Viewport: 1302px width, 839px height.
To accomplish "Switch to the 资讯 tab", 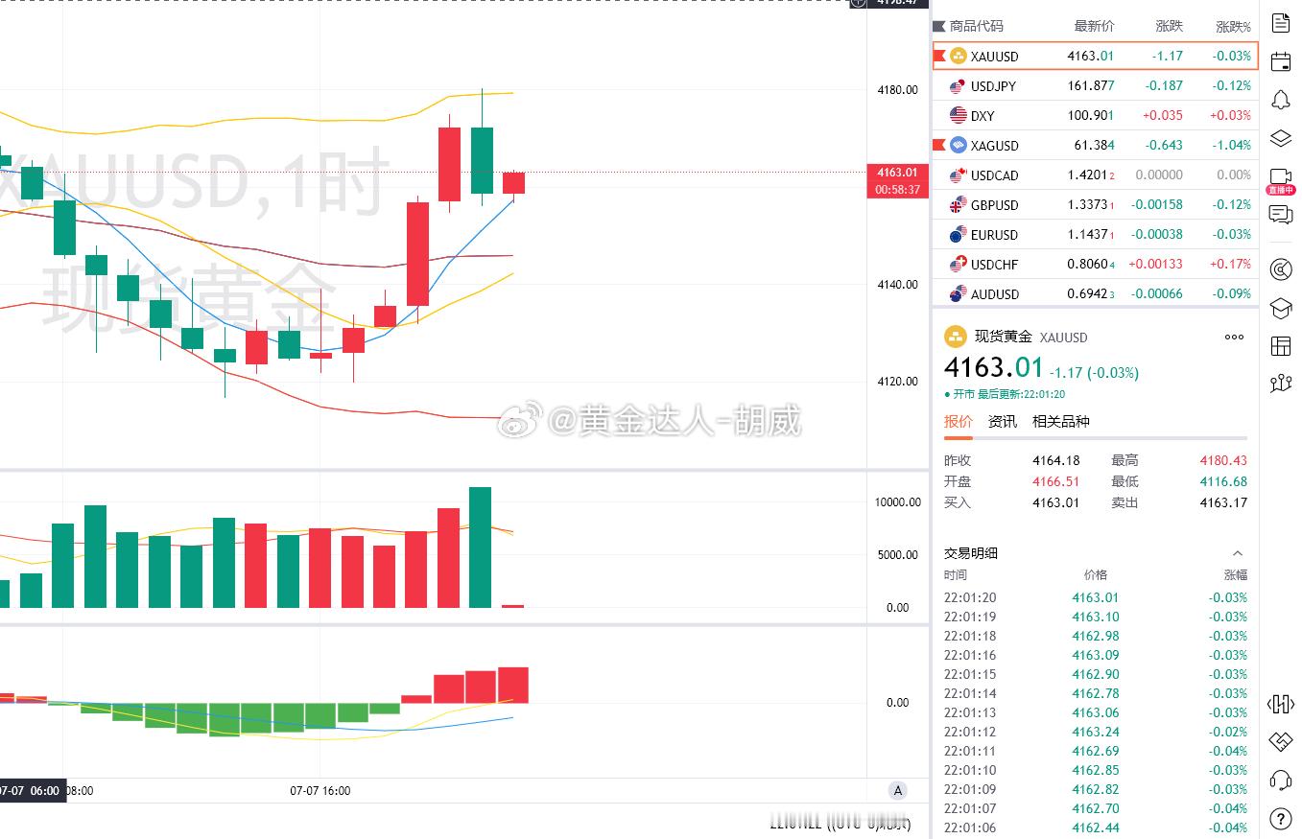I will pos(1002,421).
